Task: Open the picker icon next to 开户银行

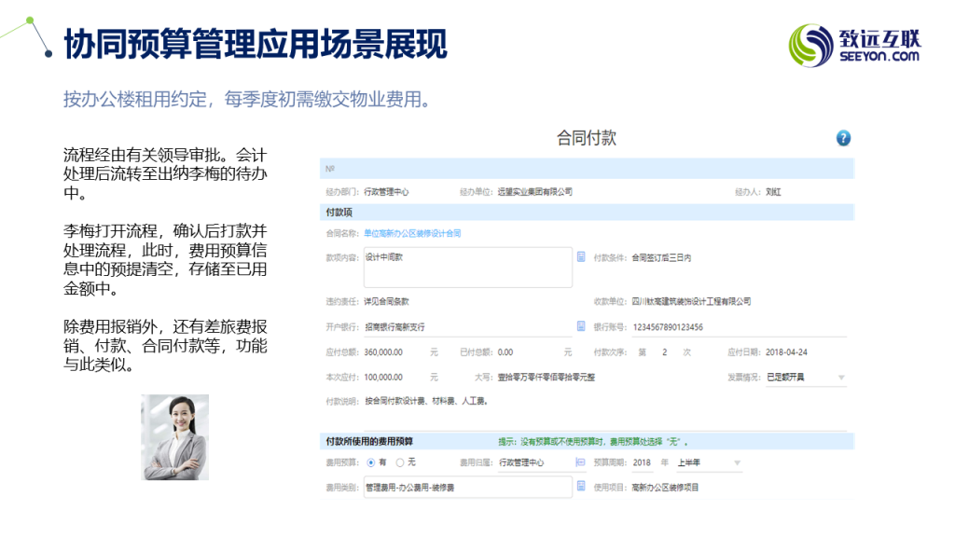Action: [x=580, y=327]
